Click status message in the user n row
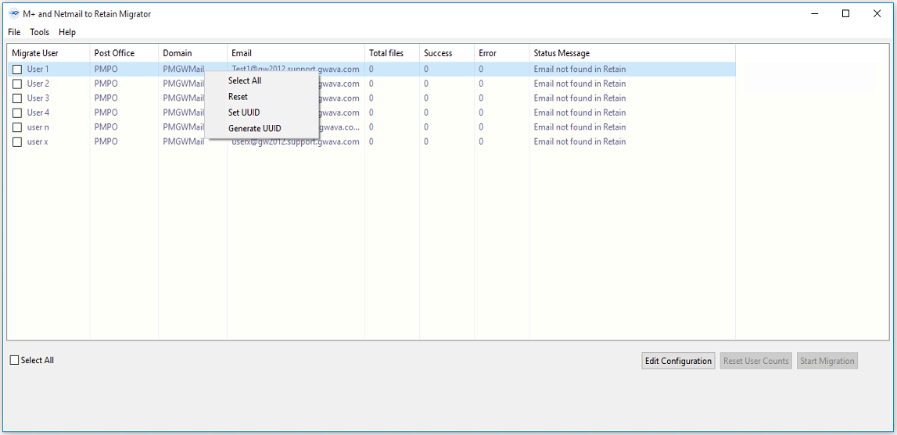897x435 pixels. (579, 127)
